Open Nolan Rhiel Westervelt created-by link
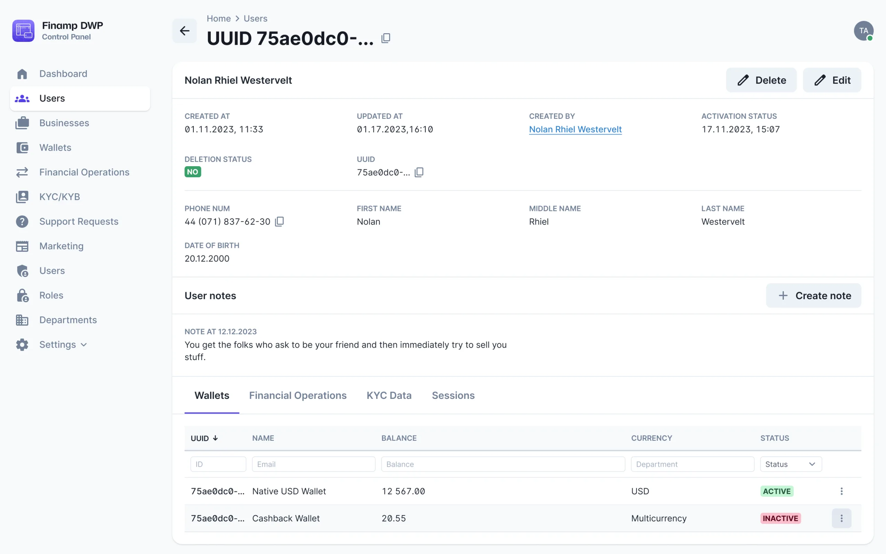The height and width of the screenshot is (554, 886). tap(575, 129)
